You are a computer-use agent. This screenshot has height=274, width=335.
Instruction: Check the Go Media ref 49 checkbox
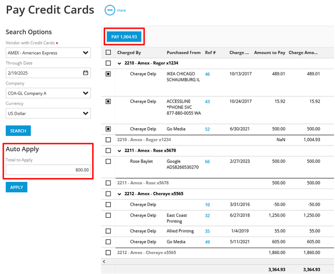108,242
